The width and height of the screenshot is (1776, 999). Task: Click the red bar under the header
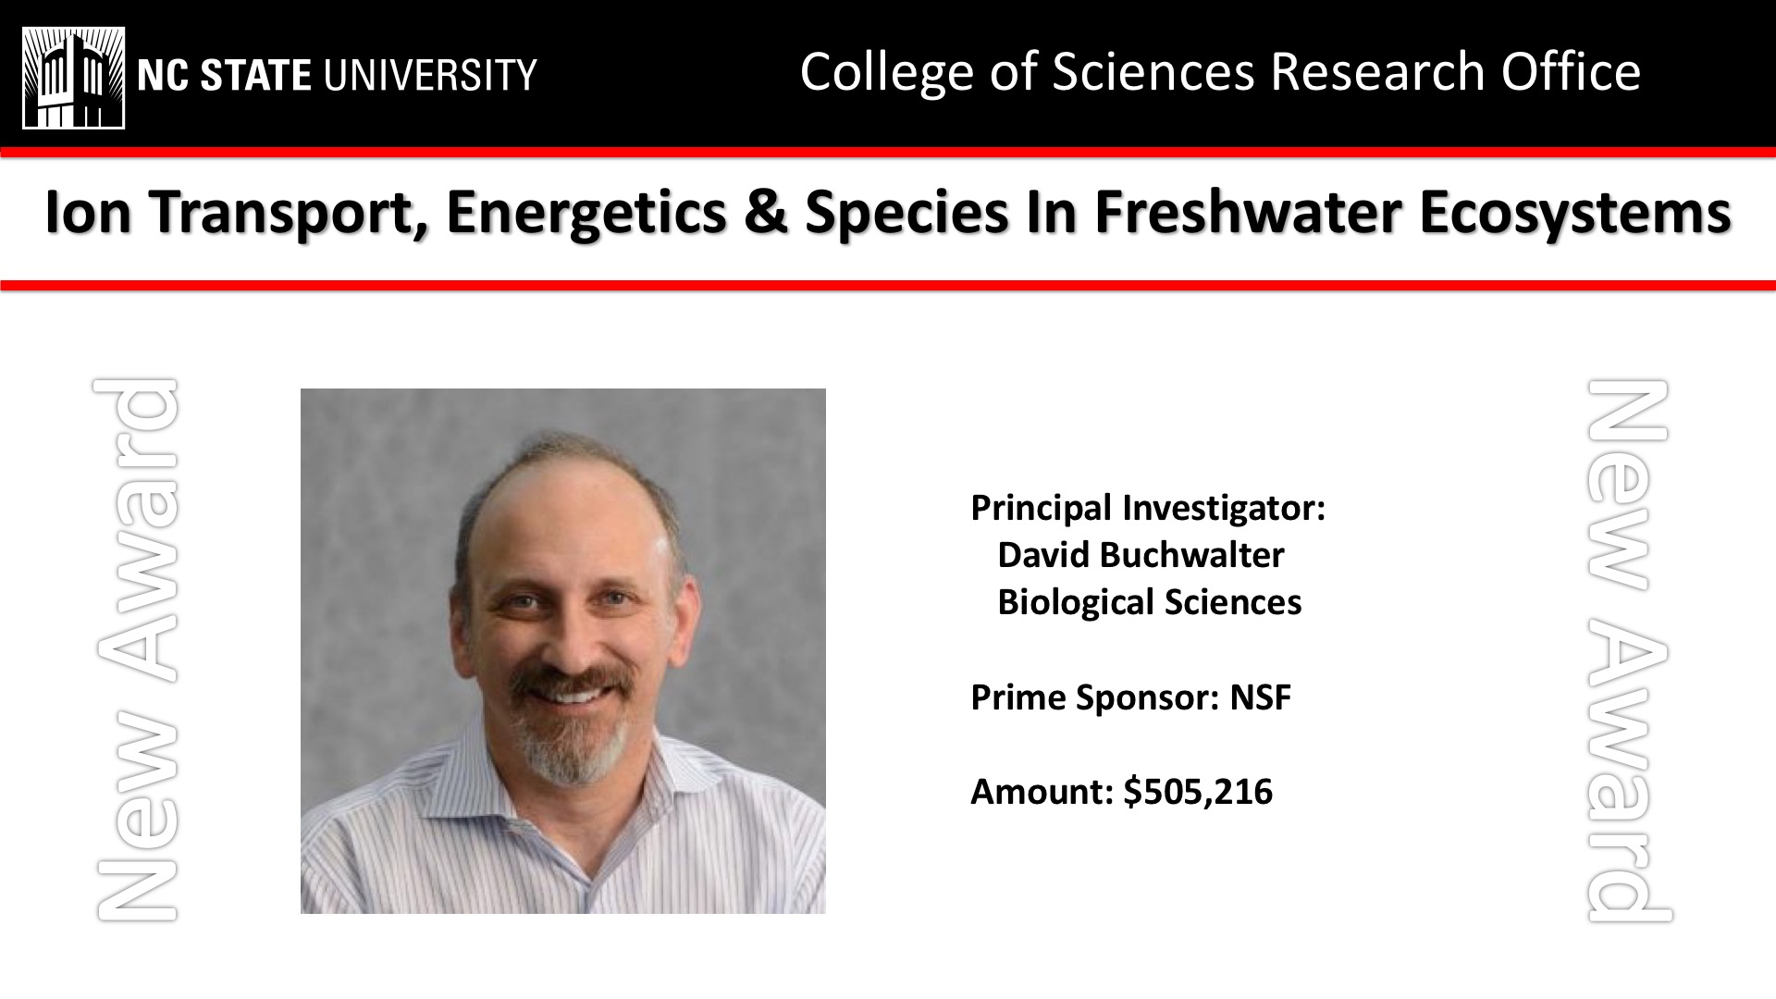coord(888,152)
